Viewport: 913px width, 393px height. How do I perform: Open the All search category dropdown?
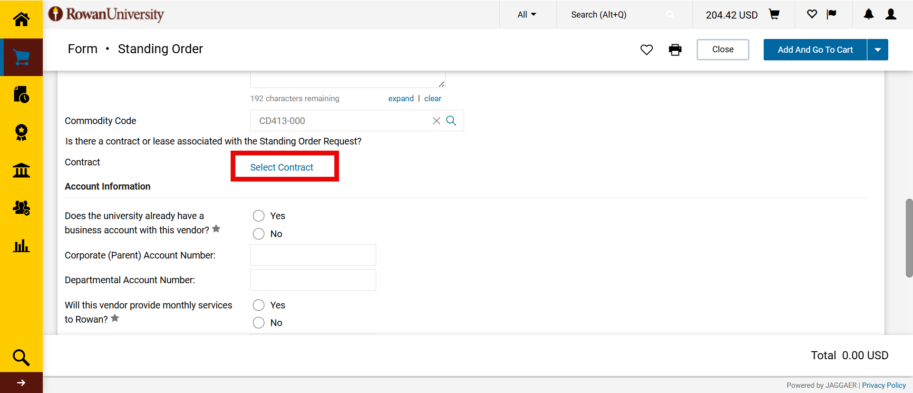click(527, 15)
